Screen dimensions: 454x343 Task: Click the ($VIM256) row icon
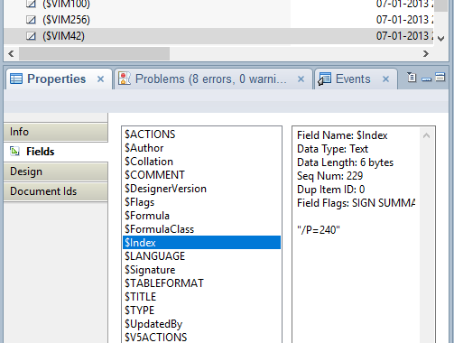[x=31, y=20]
